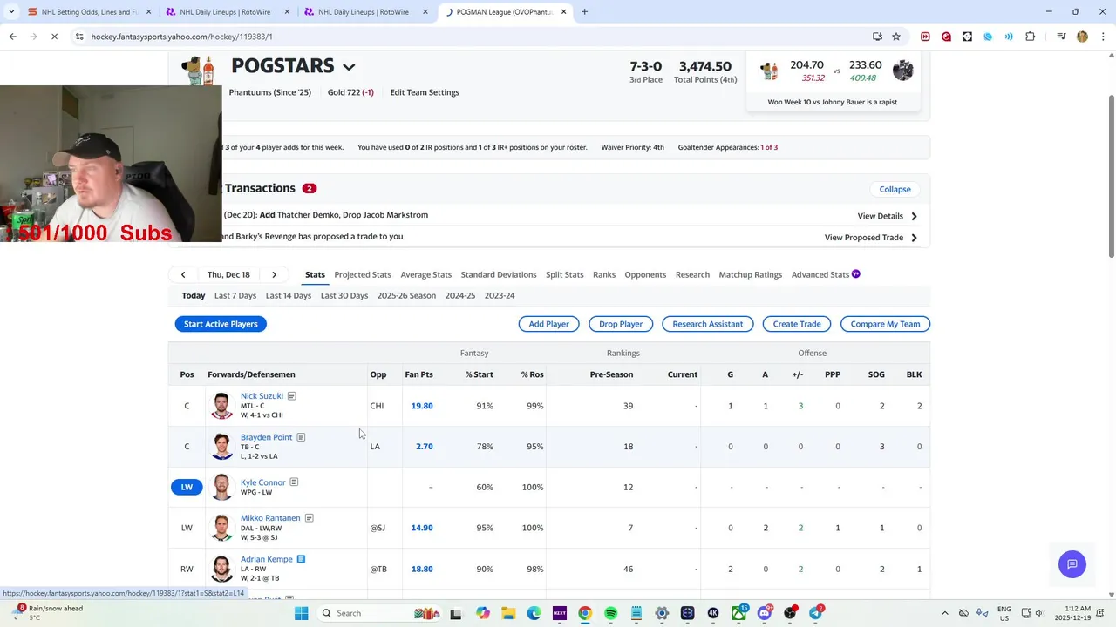
Task: Open Brayden Point's player notes icon
Action: click(301, 437)
